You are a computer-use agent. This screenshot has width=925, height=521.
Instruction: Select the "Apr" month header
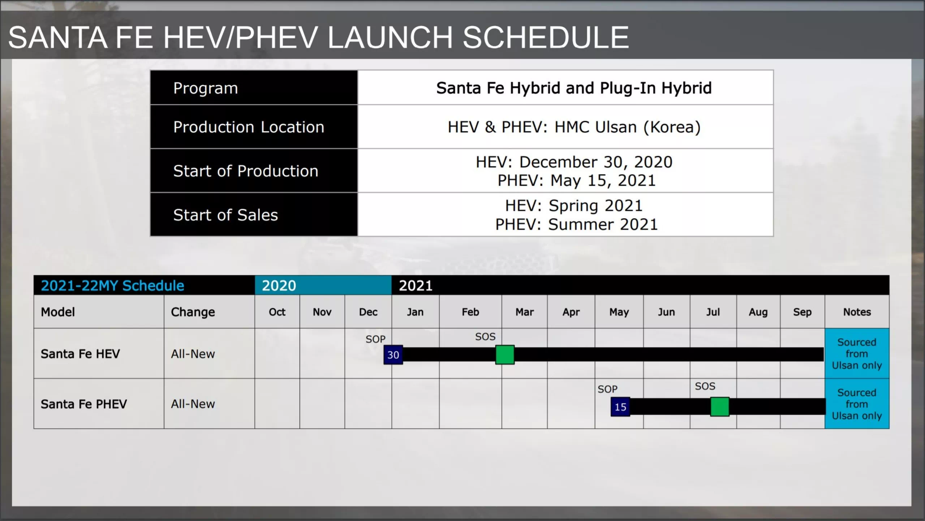571,312
